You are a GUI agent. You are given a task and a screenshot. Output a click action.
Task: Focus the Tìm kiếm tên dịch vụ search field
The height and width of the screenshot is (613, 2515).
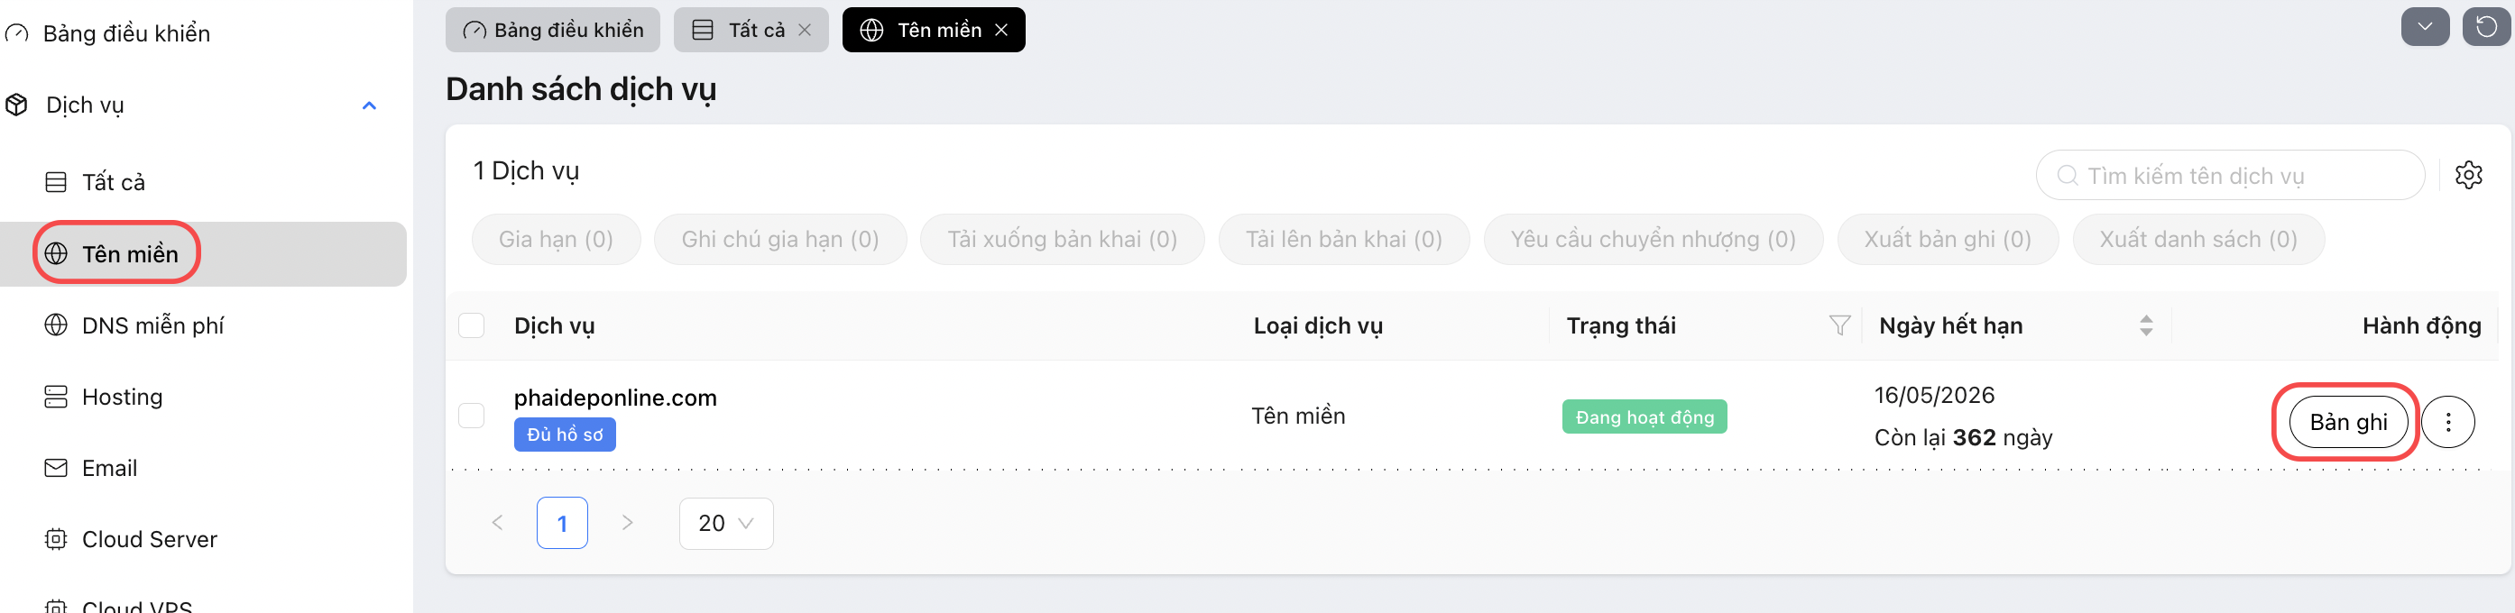click(2230, 176)
